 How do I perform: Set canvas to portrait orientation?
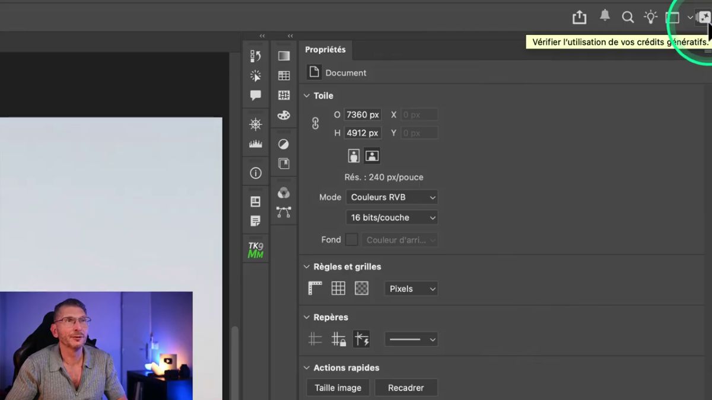354,156
